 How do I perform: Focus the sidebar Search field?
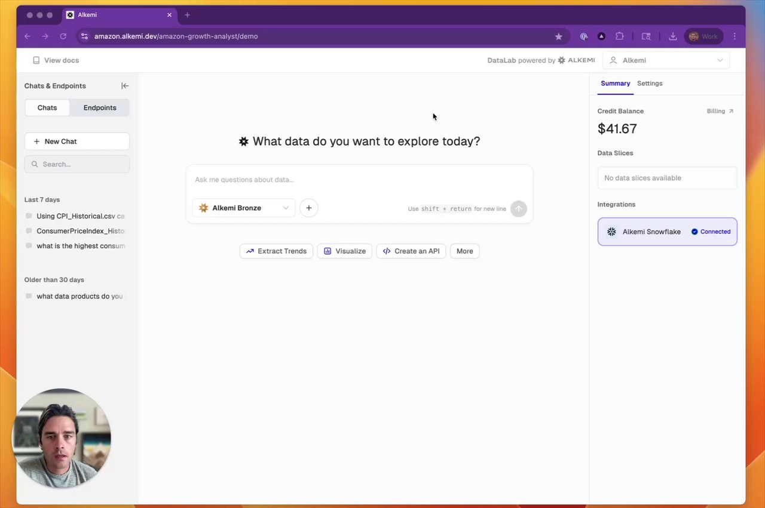(76, 164)
